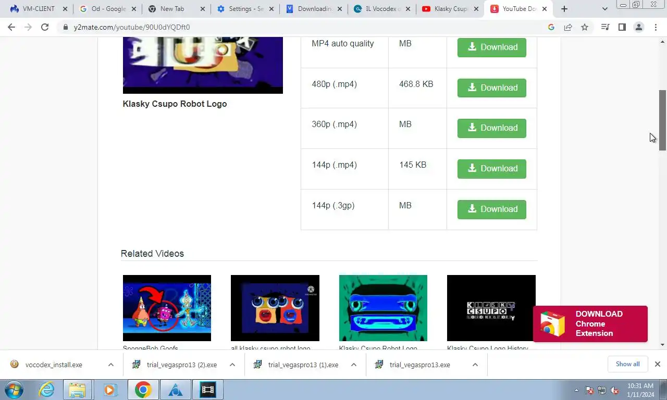The width and height of the screenshot is (667, 400).
Task: Open Chrome three-dot menu
Action: (656, 27)
